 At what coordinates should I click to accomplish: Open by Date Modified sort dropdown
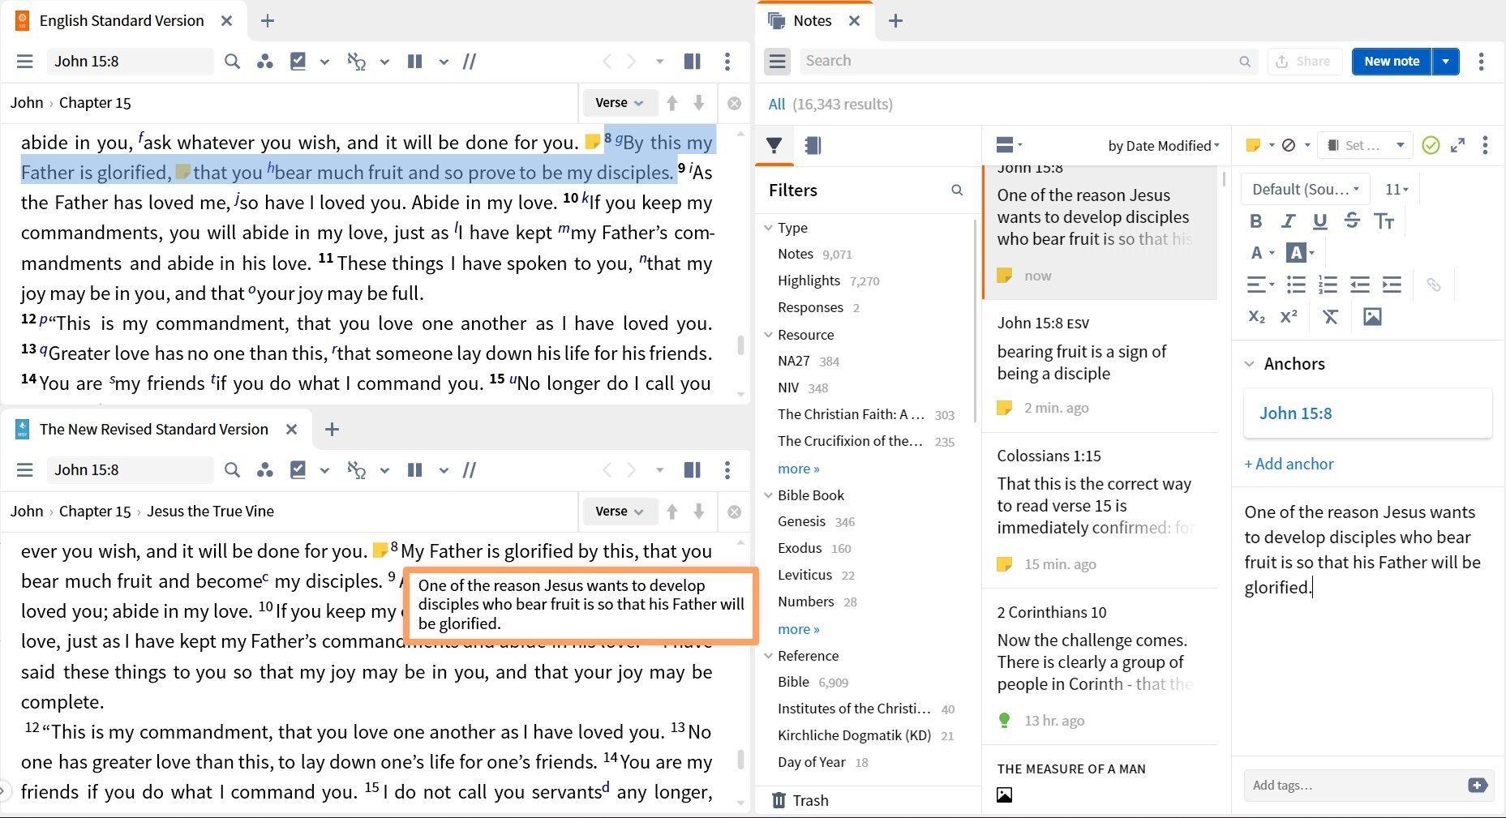click(1164, 146)
